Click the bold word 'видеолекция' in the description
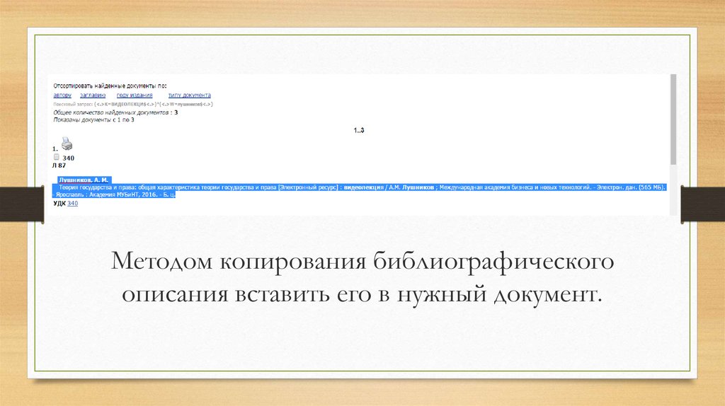Screen dimensions: 725x406 [x=362, y=187]
